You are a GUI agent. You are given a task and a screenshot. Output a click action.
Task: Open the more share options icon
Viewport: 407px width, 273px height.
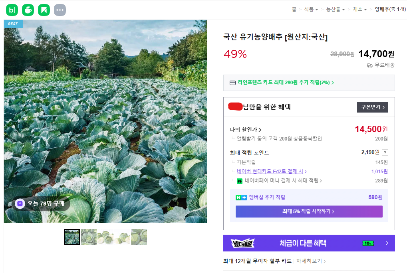pos(60,10)
